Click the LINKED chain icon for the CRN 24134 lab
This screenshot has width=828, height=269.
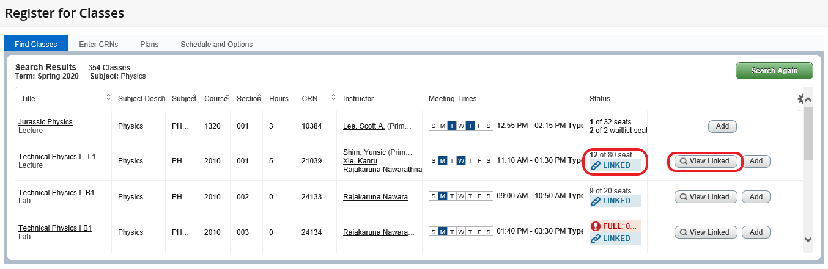596,239
